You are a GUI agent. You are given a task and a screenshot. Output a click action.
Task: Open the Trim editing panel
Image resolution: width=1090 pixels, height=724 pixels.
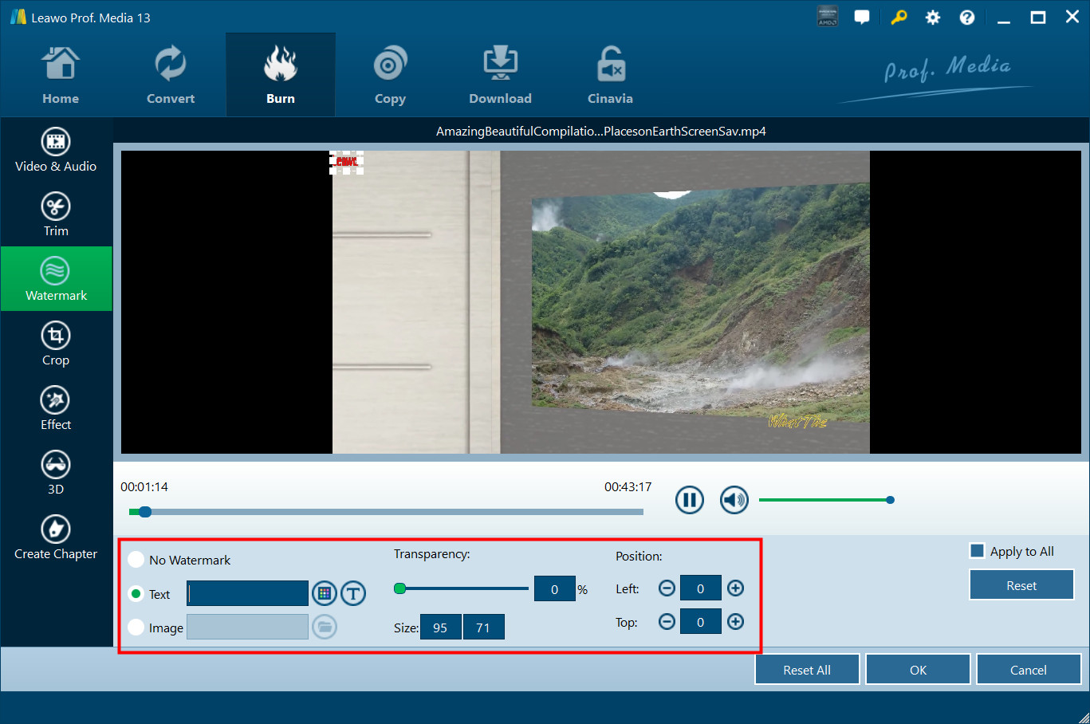coord(56,214)
